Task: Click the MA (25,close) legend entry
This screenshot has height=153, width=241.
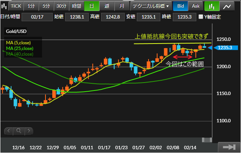Action: (x=20, y=48)
